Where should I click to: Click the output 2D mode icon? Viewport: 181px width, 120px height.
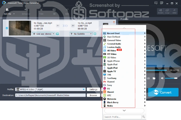73,26
